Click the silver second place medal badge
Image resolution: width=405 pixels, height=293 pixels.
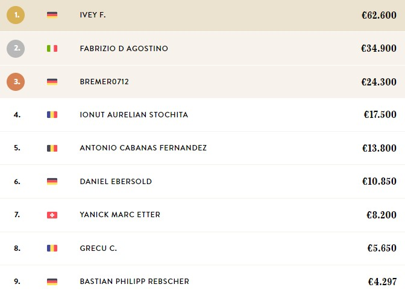point(16,48)
